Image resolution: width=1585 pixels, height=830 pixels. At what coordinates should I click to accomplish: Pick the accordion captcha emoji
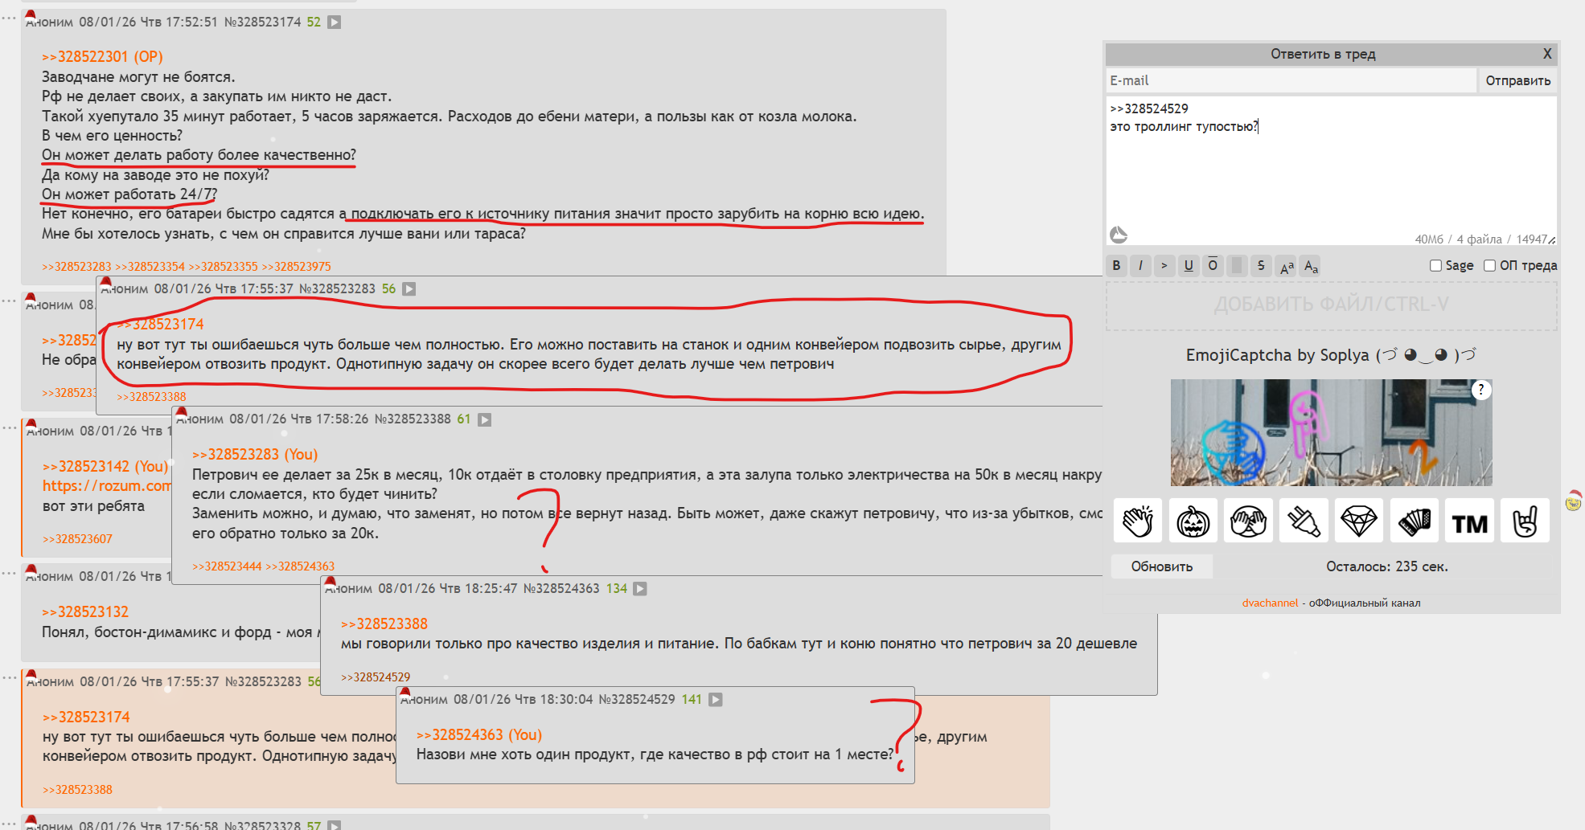coord(1415,521)
